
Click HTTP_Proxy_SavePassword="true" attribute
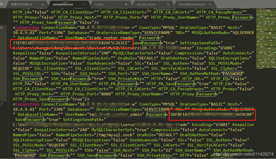(50, 99)
